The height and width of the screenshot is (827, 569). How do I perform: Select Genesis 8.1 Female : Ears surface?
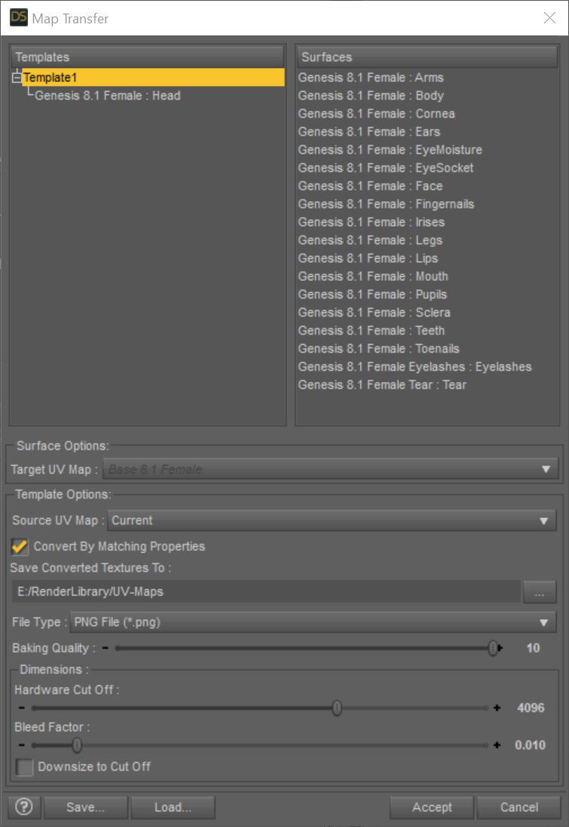[x=369, y=132]
